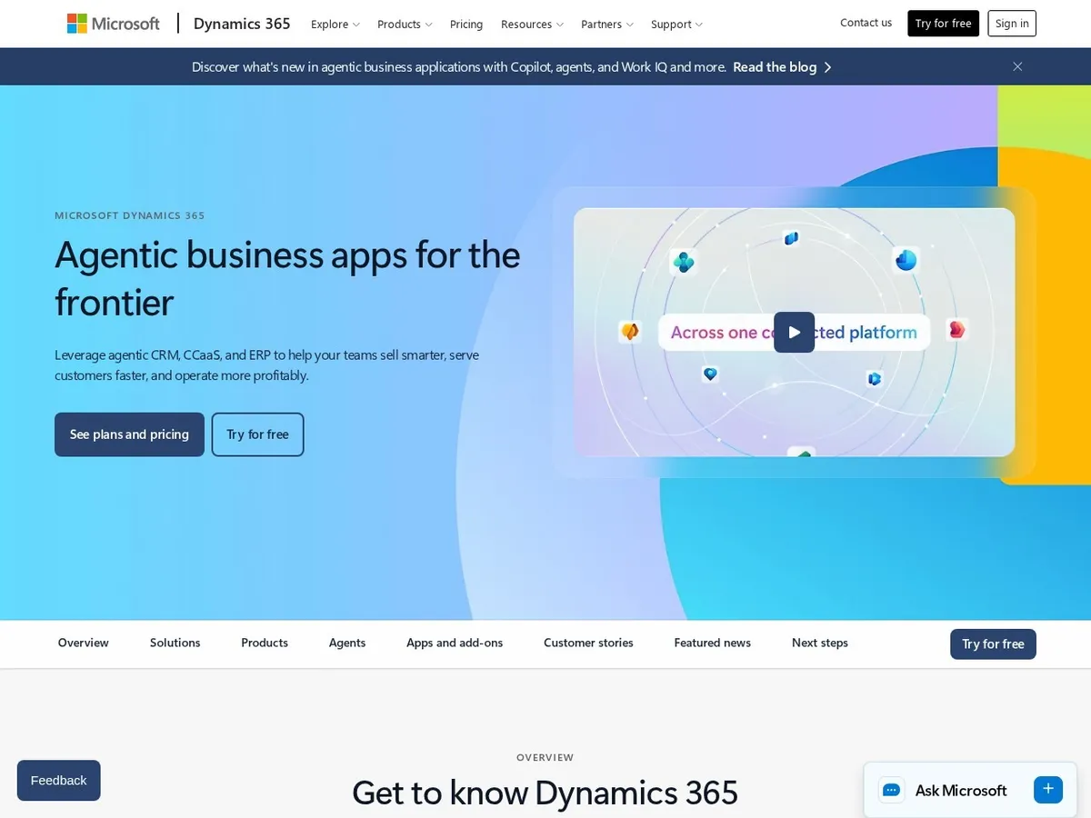
Task: Click the blue plus button in Ask Microsoft
Action: (1048, 790)
